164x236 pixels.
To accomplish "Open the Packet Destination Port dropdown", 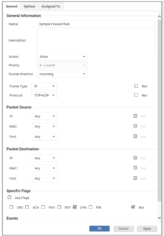I will pos(44,179).
